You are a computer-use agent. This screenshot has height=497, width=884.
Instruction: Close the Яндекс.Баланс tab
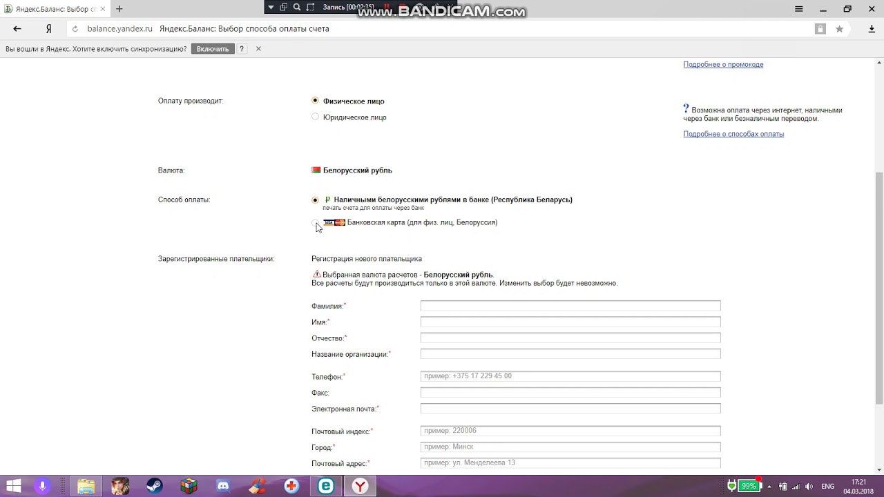[104, 9]
